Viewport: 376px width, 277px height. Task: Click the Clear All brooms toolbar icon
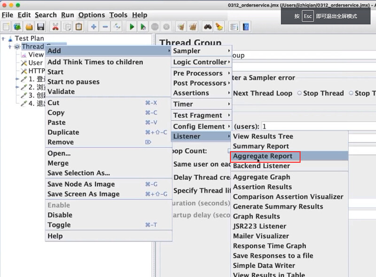click(193, 27)
